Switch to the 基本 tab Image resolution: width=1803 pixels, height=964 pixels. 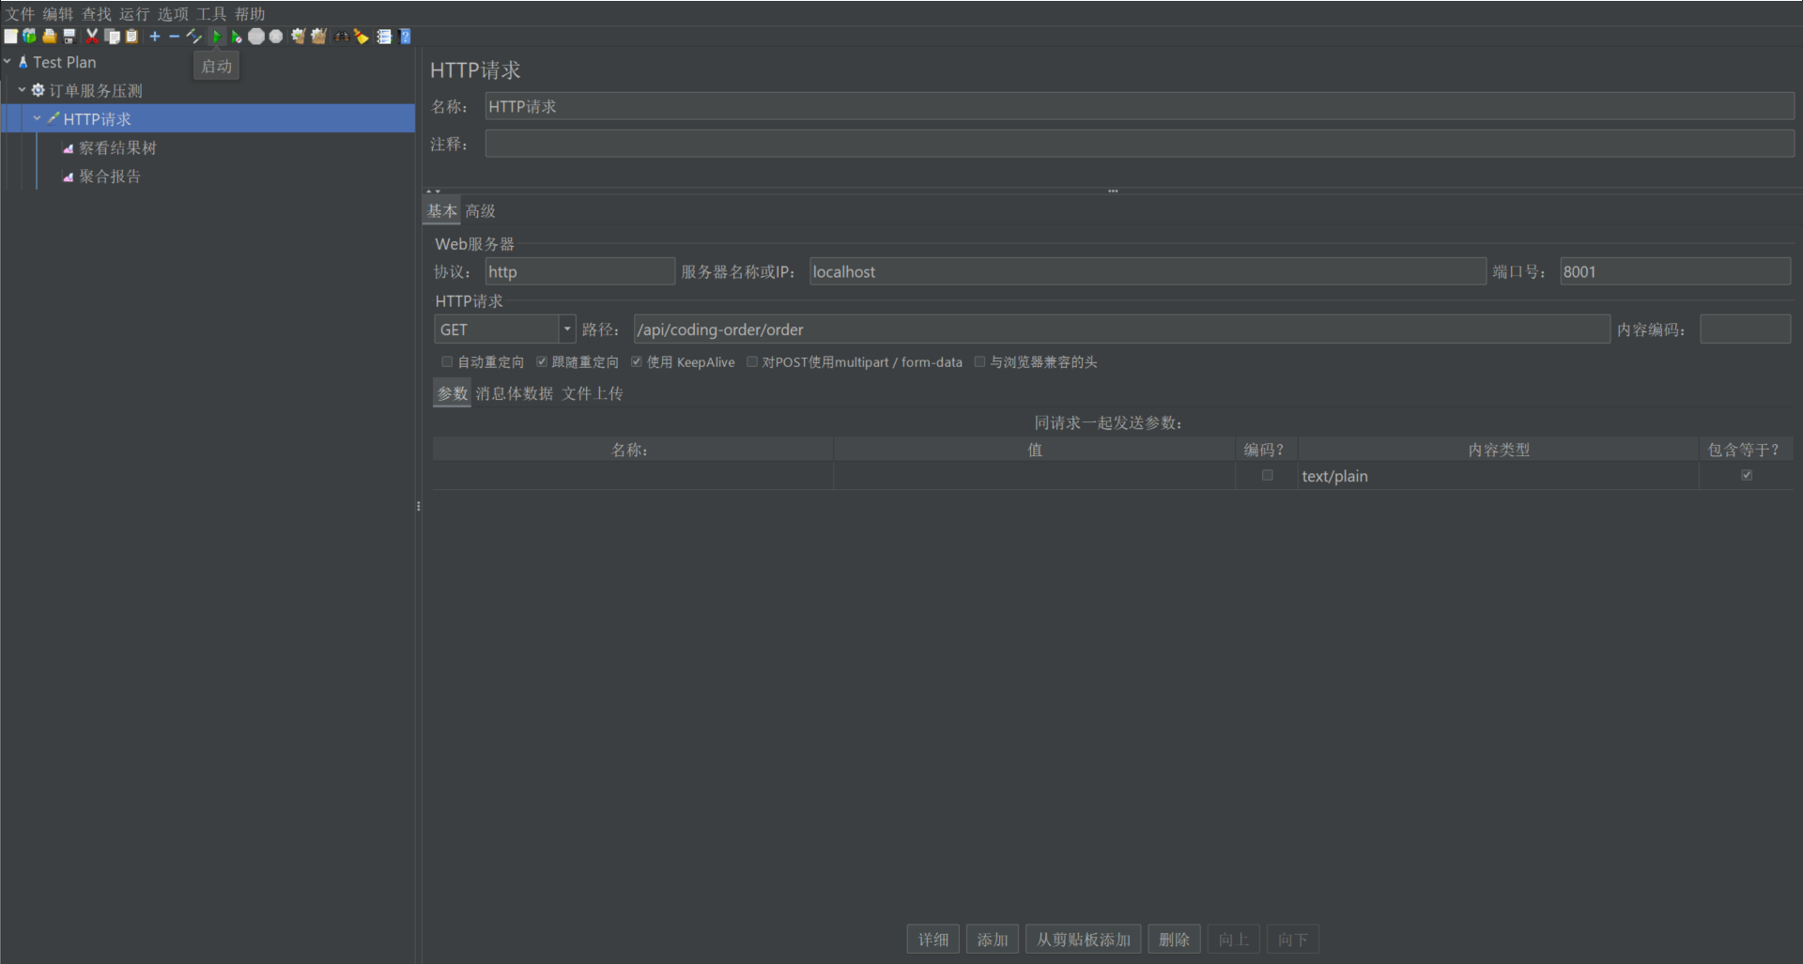tap(442, 211)
